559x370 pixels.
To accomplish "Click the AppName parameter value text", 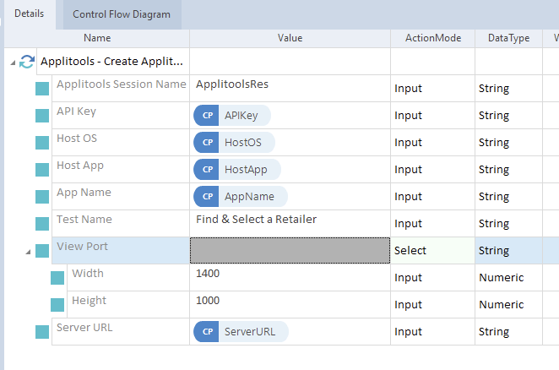I will [249, 197].
